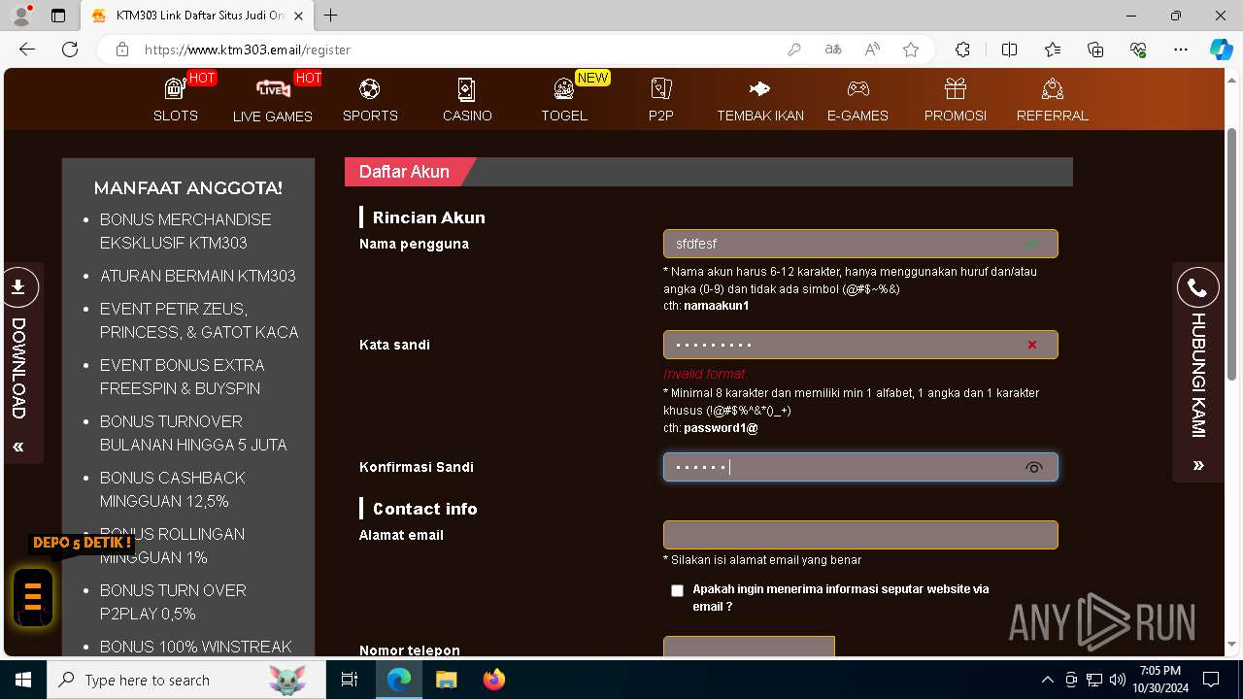Image resolution: width=1243 pixels, height=699 pixels.
Task: Toggle split screen icon
Action: [1009, 50]
